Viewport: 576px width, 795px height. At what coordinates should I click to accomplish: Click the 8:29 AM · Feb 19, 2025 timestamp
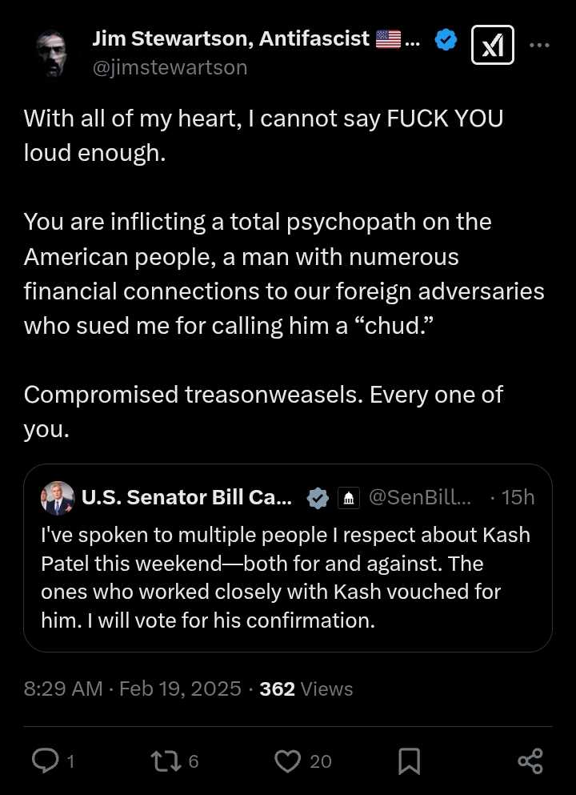click(x=132, y=689)
